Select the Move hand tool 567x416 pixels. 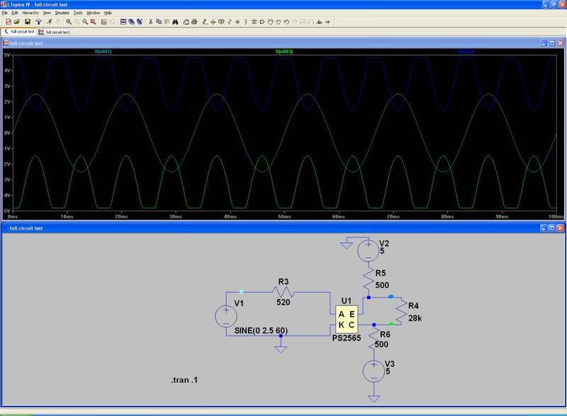click(271, 22)
